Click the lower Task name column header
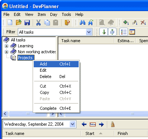Screen dimensions: 148x139 (42, 133)
